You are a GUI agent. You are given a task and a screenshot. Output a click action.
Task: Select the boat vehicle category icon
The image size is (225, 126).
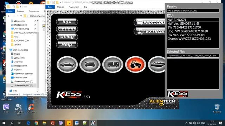pos(156,64)
